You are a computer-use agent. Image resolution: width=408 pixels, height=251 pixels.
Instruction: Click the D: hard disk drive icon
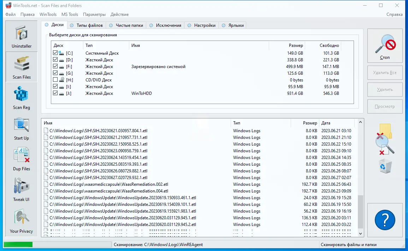tap(61, 60)
